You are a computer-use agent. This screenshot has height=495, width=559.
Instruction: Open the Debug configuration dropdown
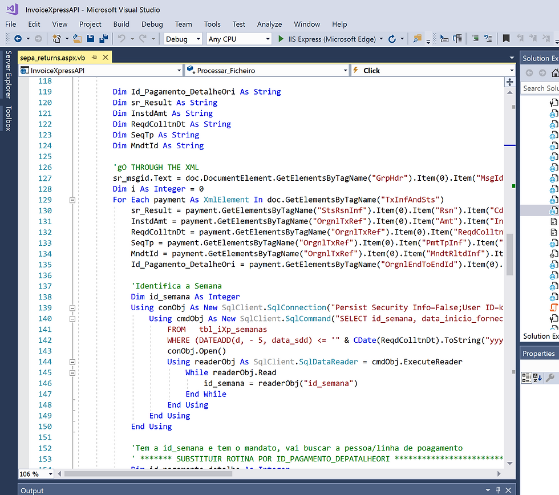point(183,39)
